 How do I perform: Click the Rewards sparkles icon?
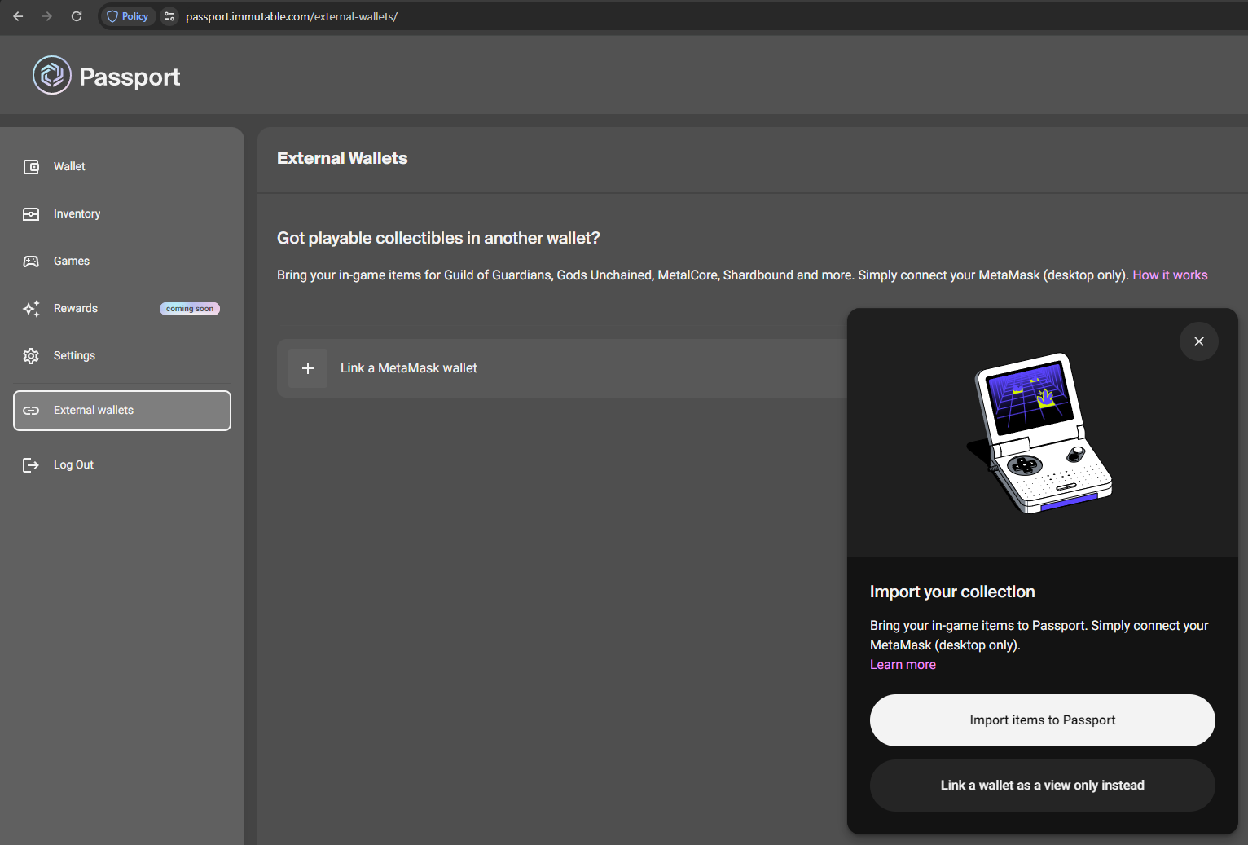tap(31, 308)
